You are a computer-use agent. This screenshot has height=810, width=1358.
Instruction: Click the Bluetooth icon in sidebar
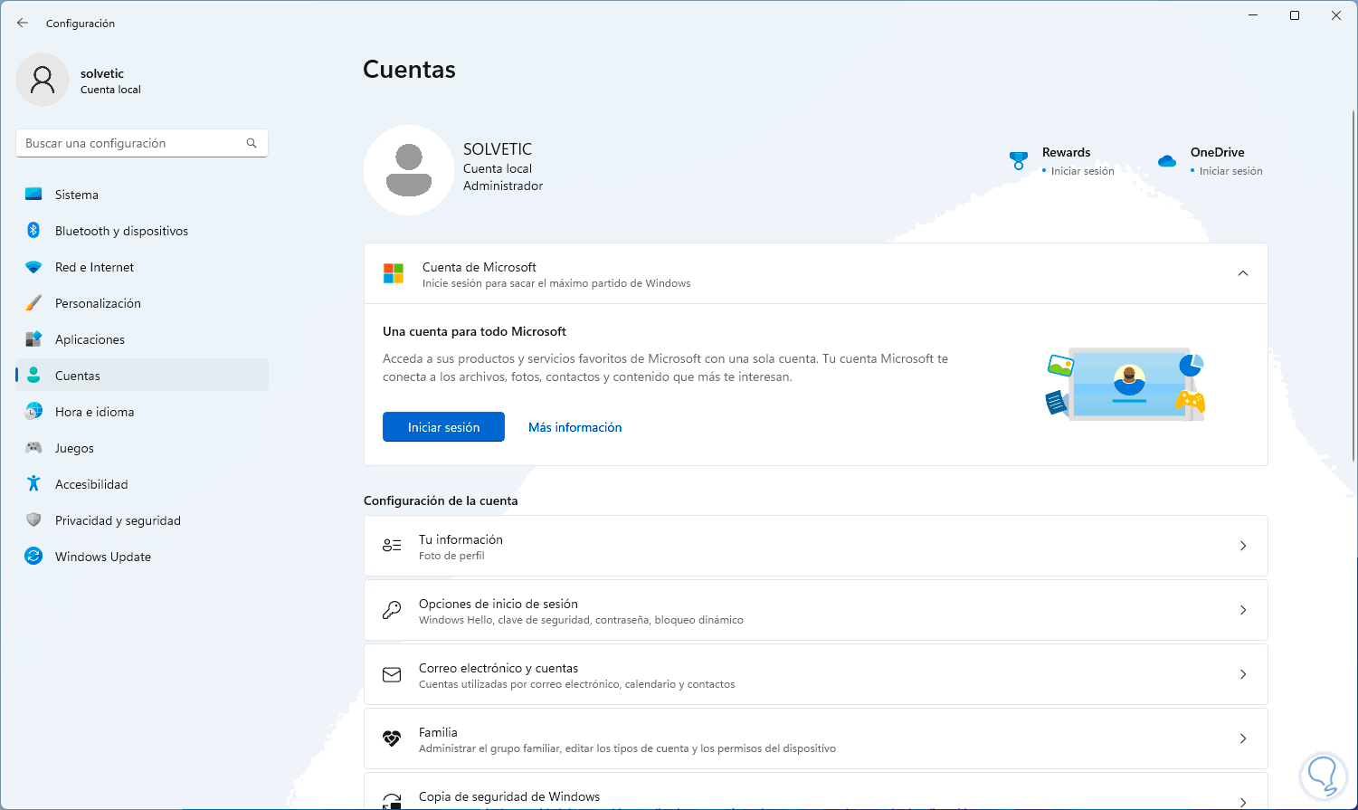33,231
